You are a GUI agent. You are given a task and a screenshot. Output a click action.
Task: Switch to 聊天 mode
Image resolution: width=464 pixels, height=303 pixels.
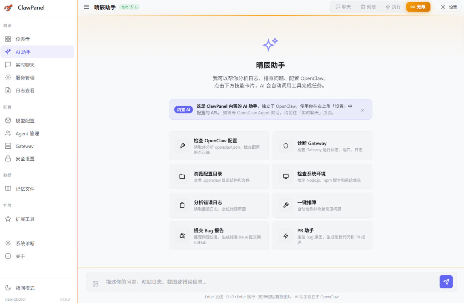click(x=343, y=7)
